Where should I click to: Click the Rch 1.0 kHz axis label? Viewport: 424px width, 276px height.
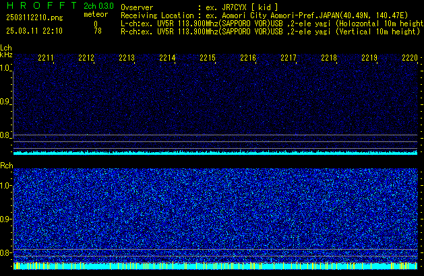click(x=5, y=186)
